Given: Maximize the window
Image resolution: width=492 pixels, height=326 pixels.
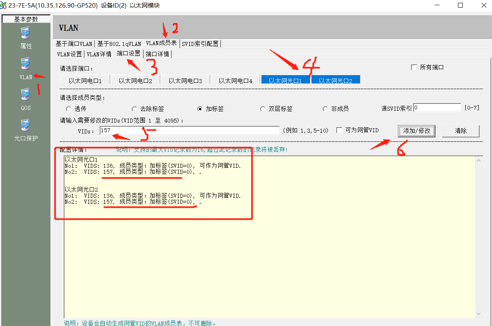Looking at the screenshot, I should (x=460, y=5).
